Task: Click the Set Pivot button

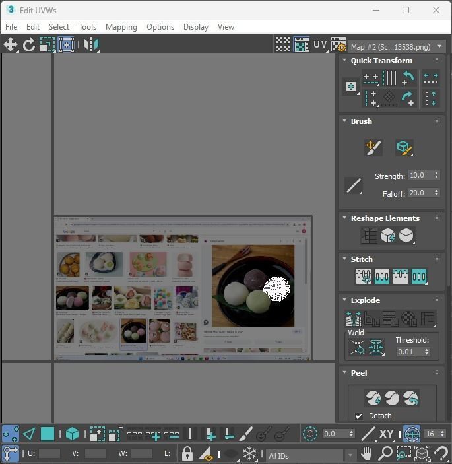Action: point(351,86)
